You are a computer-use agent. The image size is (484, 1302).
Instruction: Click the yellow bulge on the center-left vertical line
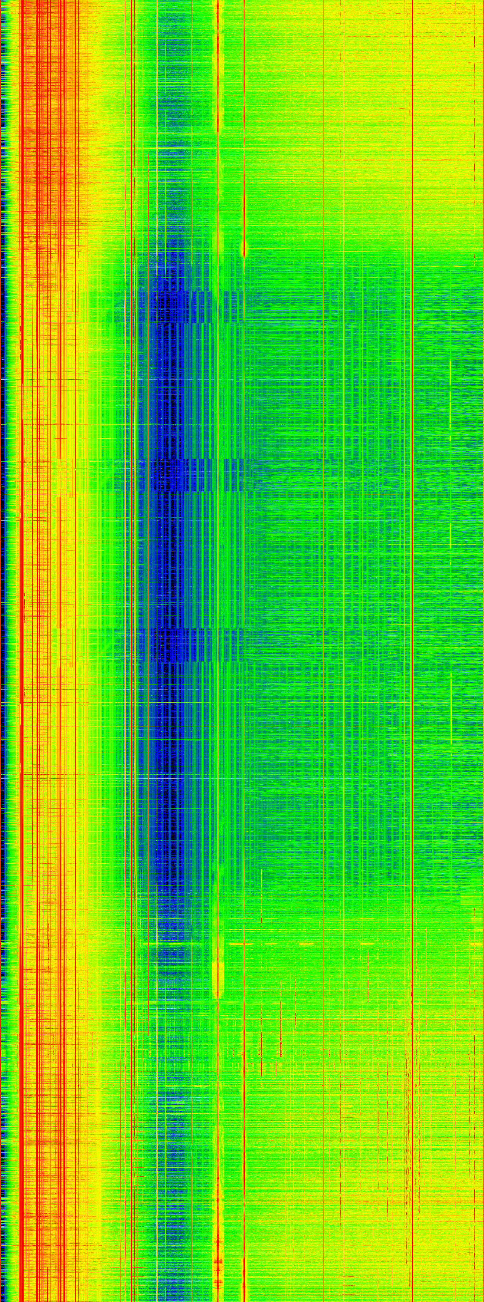(x=218, y=971)
